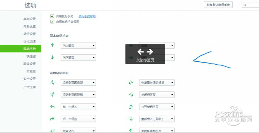Click the 选项 page title
This screenshot has width=259, height=133.
tap(30, 5)
